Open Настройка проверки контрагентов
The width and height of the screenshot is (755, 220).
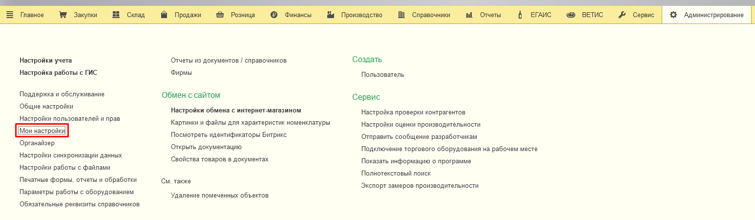[x=413, y=112]
